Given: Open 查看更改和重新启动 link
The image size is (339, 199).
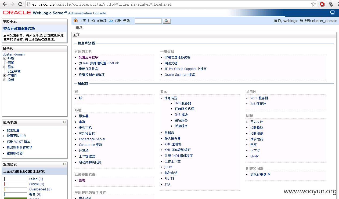Looking at the screenshot, I should (x=19, y=29).
